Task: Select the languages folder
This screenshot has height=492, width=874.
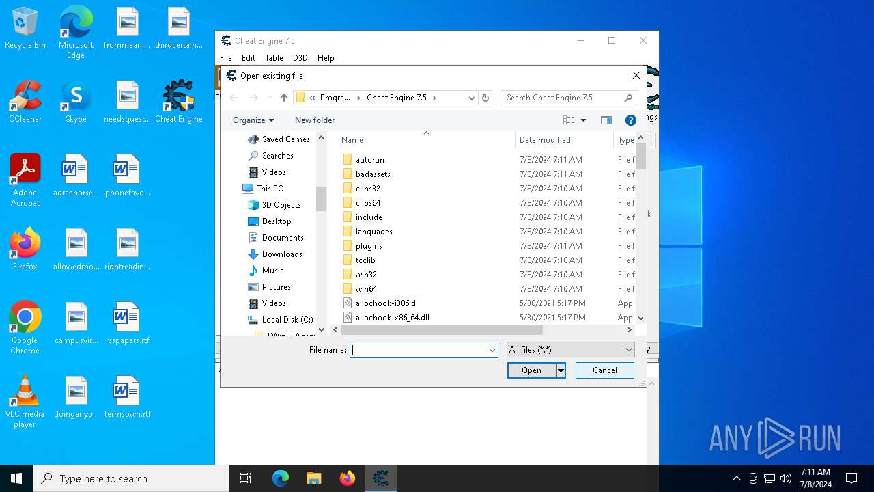Action: click(x=373, y=232)
